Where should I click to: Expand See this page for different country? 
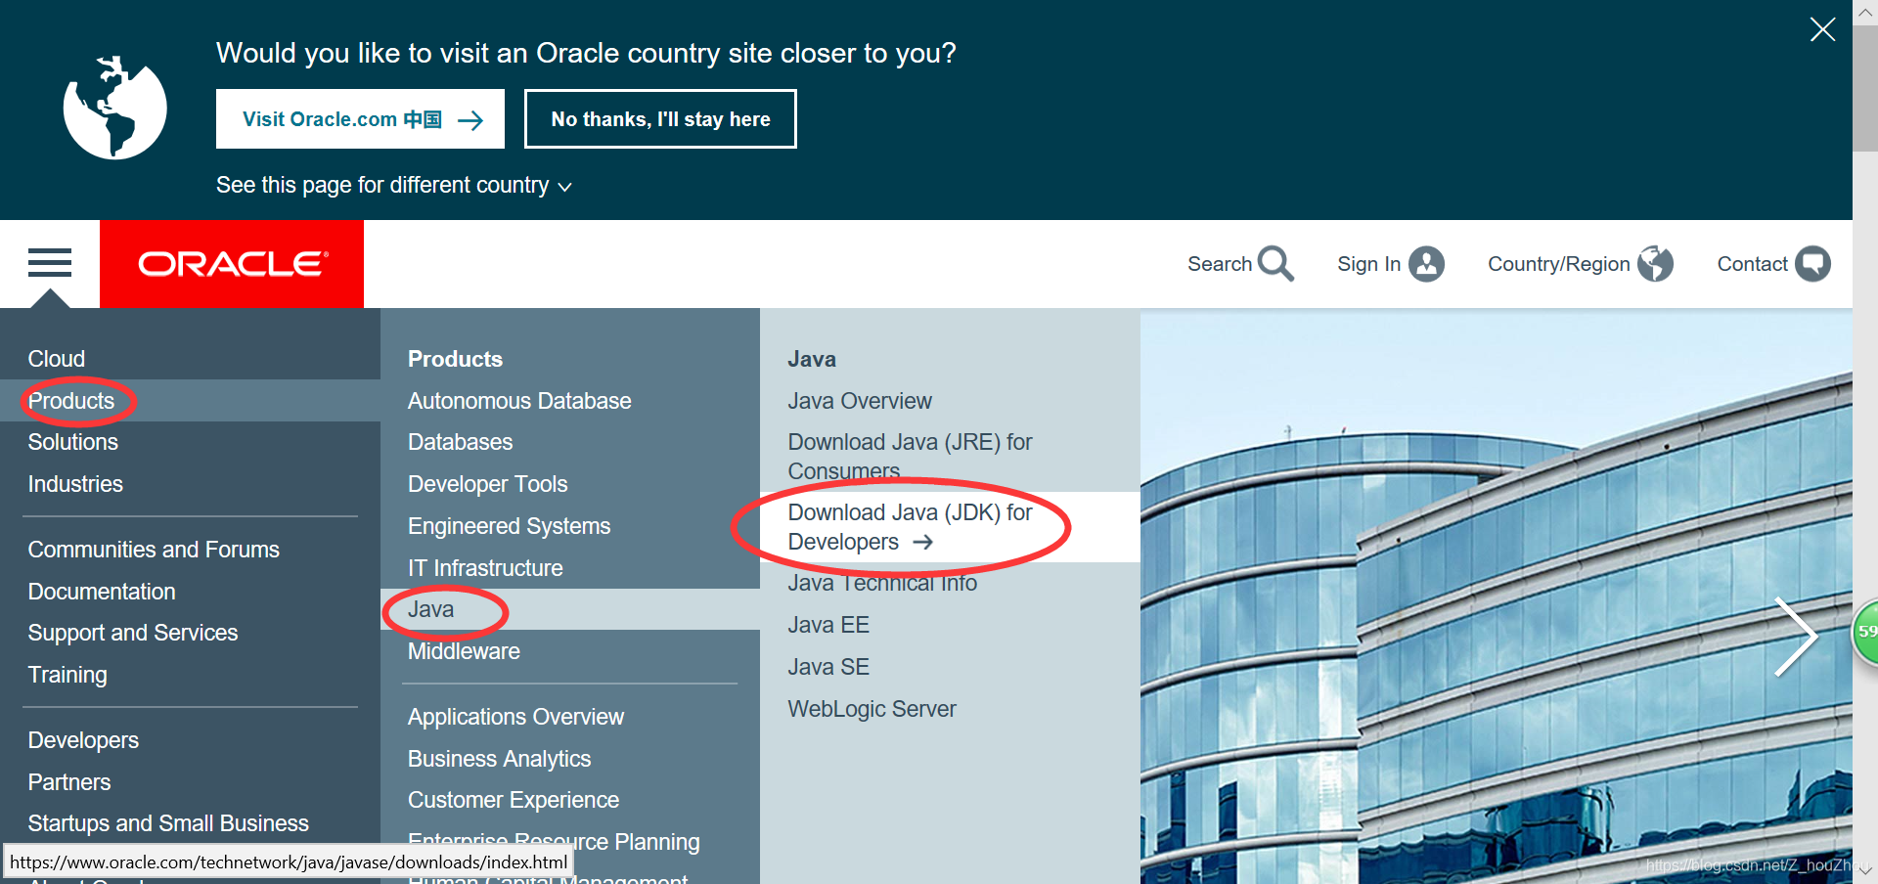(393, 185)
